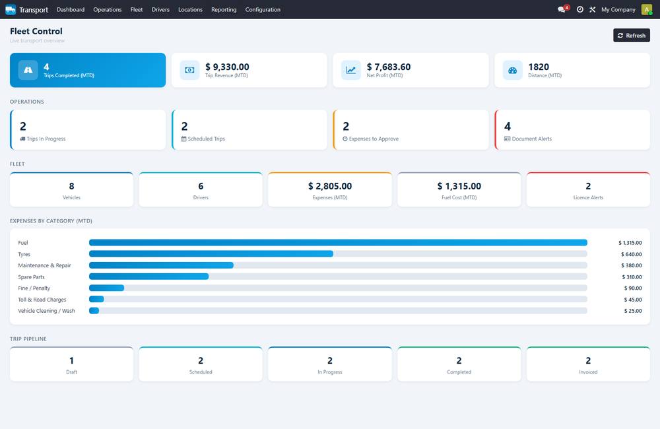Image resolution: width=660 pixels, height=429 pixels.
Task: Open the Expenses to Approve card
Action: pyautogui.click(x=411, y=129)
